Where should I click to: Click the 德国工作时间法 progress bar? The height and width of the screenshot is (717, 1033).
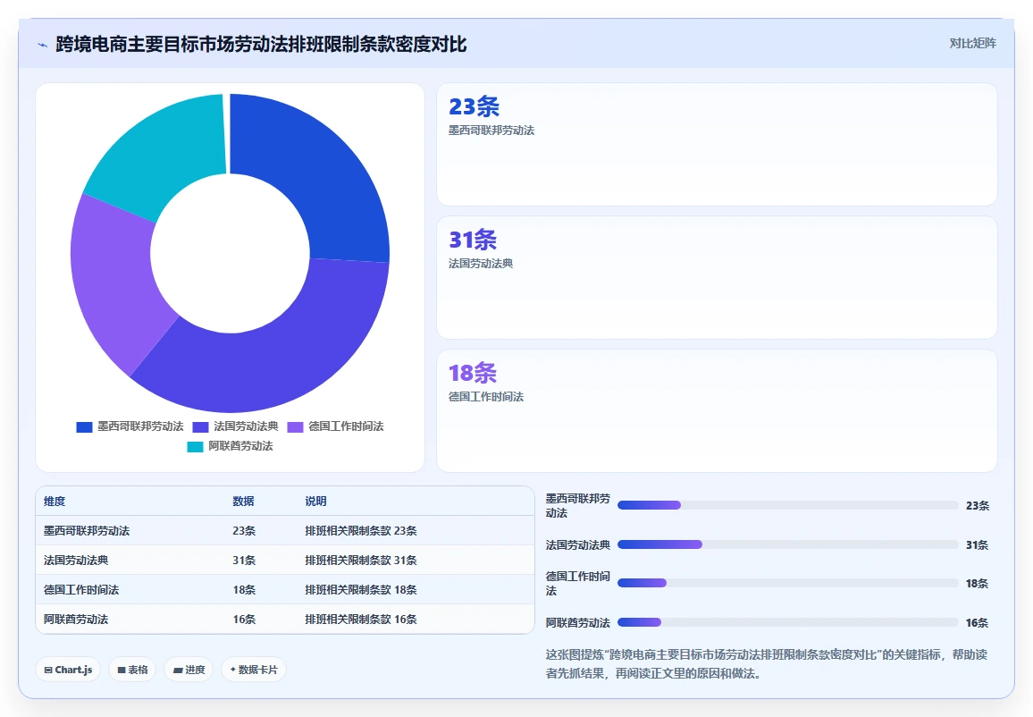(x=787, y=583)
